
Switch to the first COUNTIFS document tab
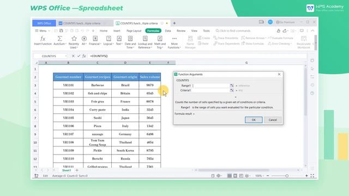click(82, 23)
